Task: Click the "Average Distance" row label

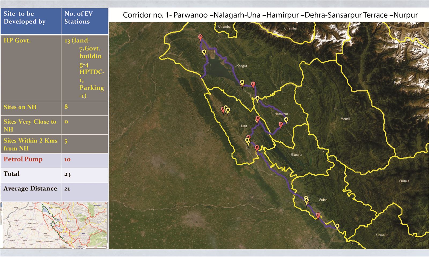Action: point(30,189)
